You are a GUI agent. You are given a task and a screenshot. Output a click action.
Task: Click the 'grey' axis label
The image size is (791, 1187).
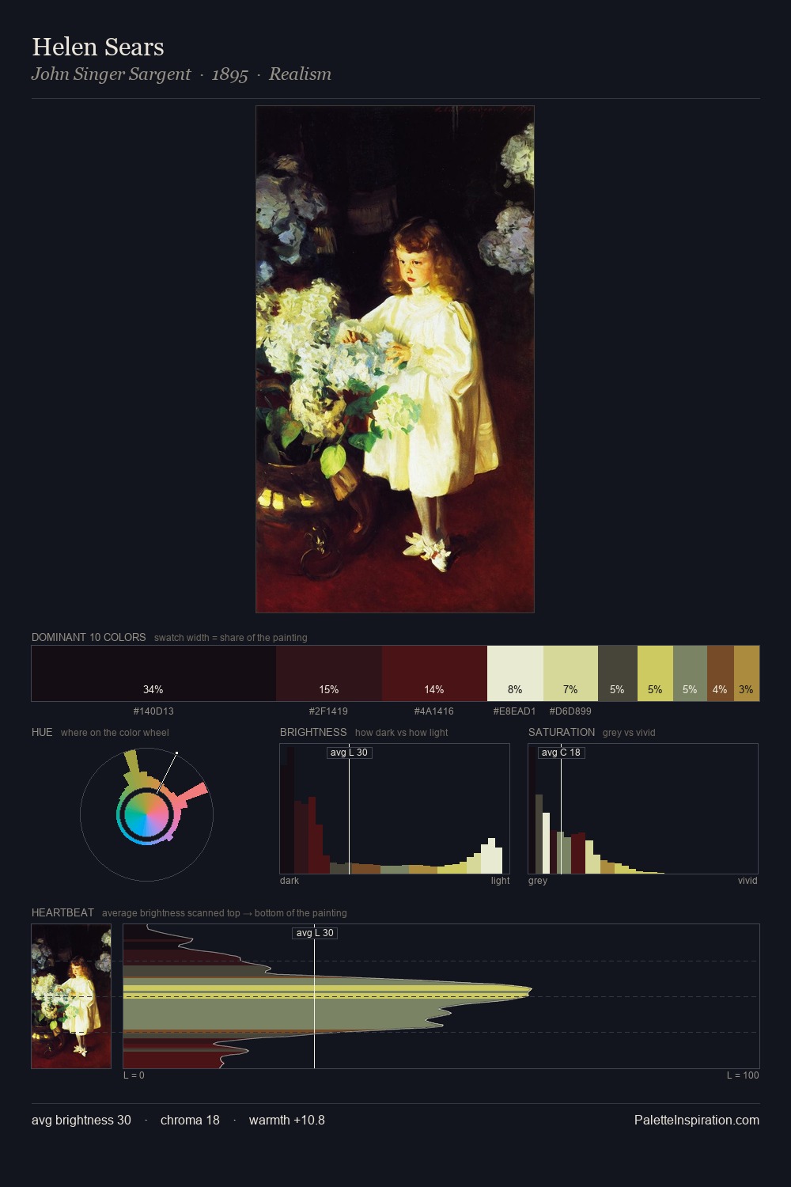538,881
